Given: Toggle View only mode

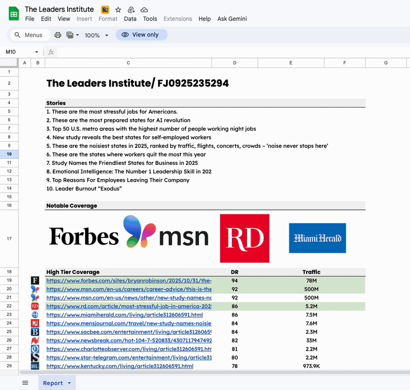Looking at the screenshot, I should click(141, 34).
